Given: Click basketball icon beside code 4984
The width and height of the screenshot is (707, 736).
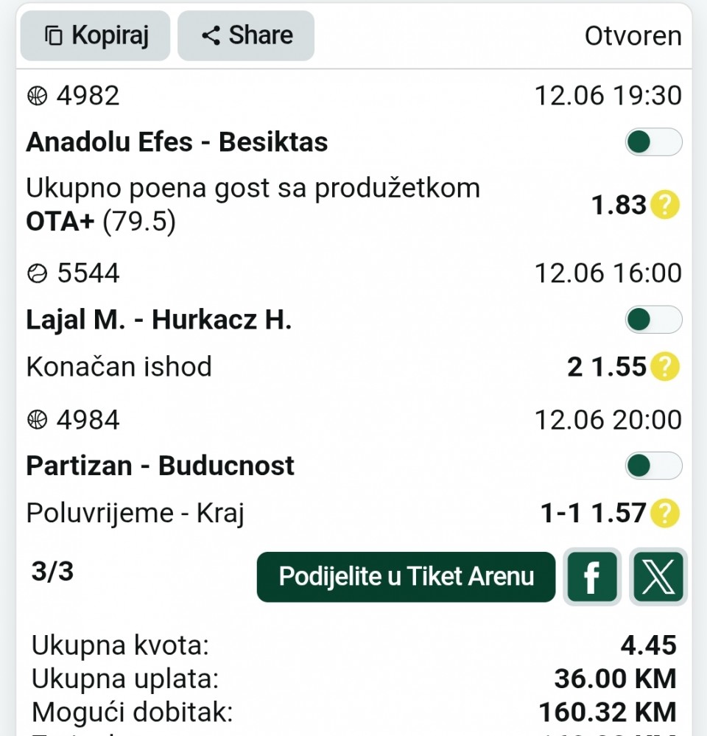Looking at the screenshot, I should [38, 420].
